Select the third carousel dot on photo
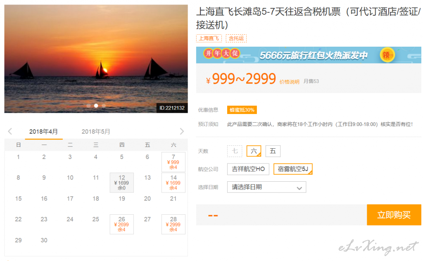423x261 pixels. click(104, 106)
